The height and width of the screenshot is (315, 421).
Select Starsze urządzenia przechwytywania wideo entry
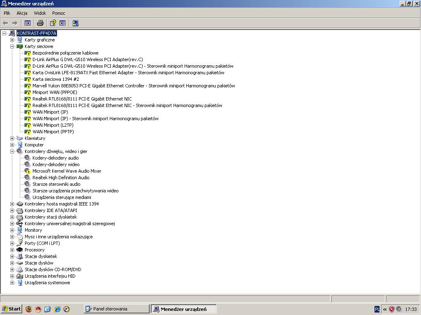(x=76, y=191)
